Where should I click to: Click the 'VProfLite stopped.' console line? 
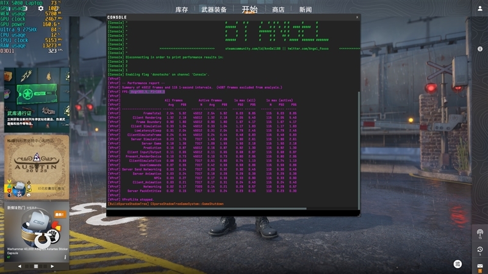[x=138, y=200]
